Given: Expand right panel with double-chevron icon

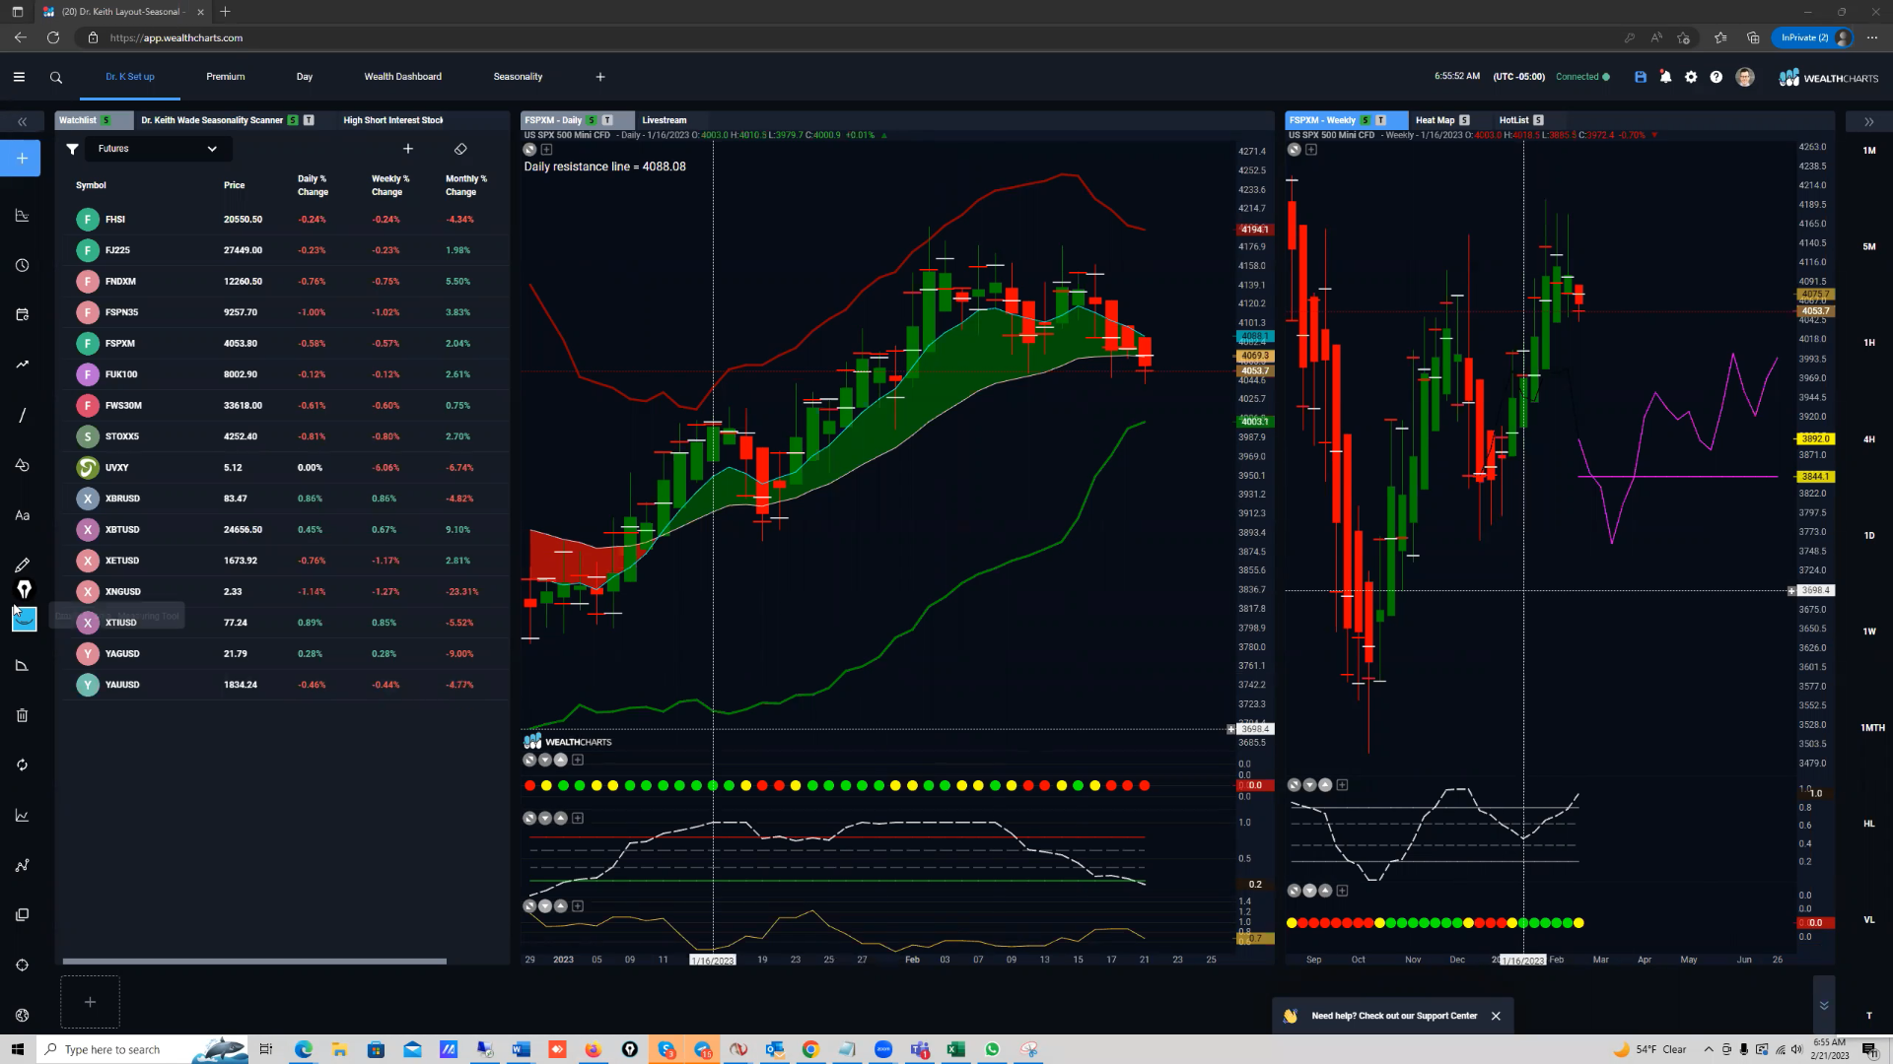Looking at the screenshot, I should pyautogui.click(x=1868, y=121).
